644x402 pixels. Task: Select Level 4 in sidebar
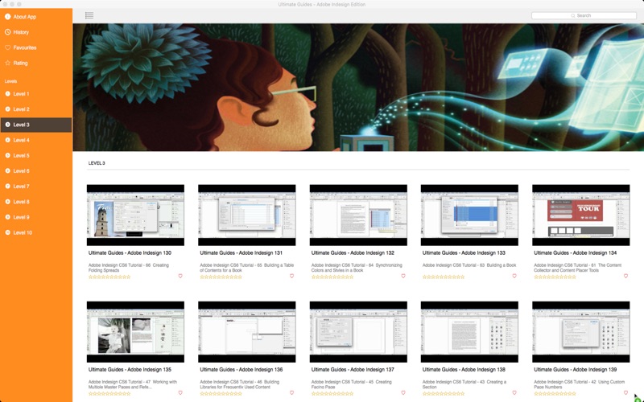36,140
